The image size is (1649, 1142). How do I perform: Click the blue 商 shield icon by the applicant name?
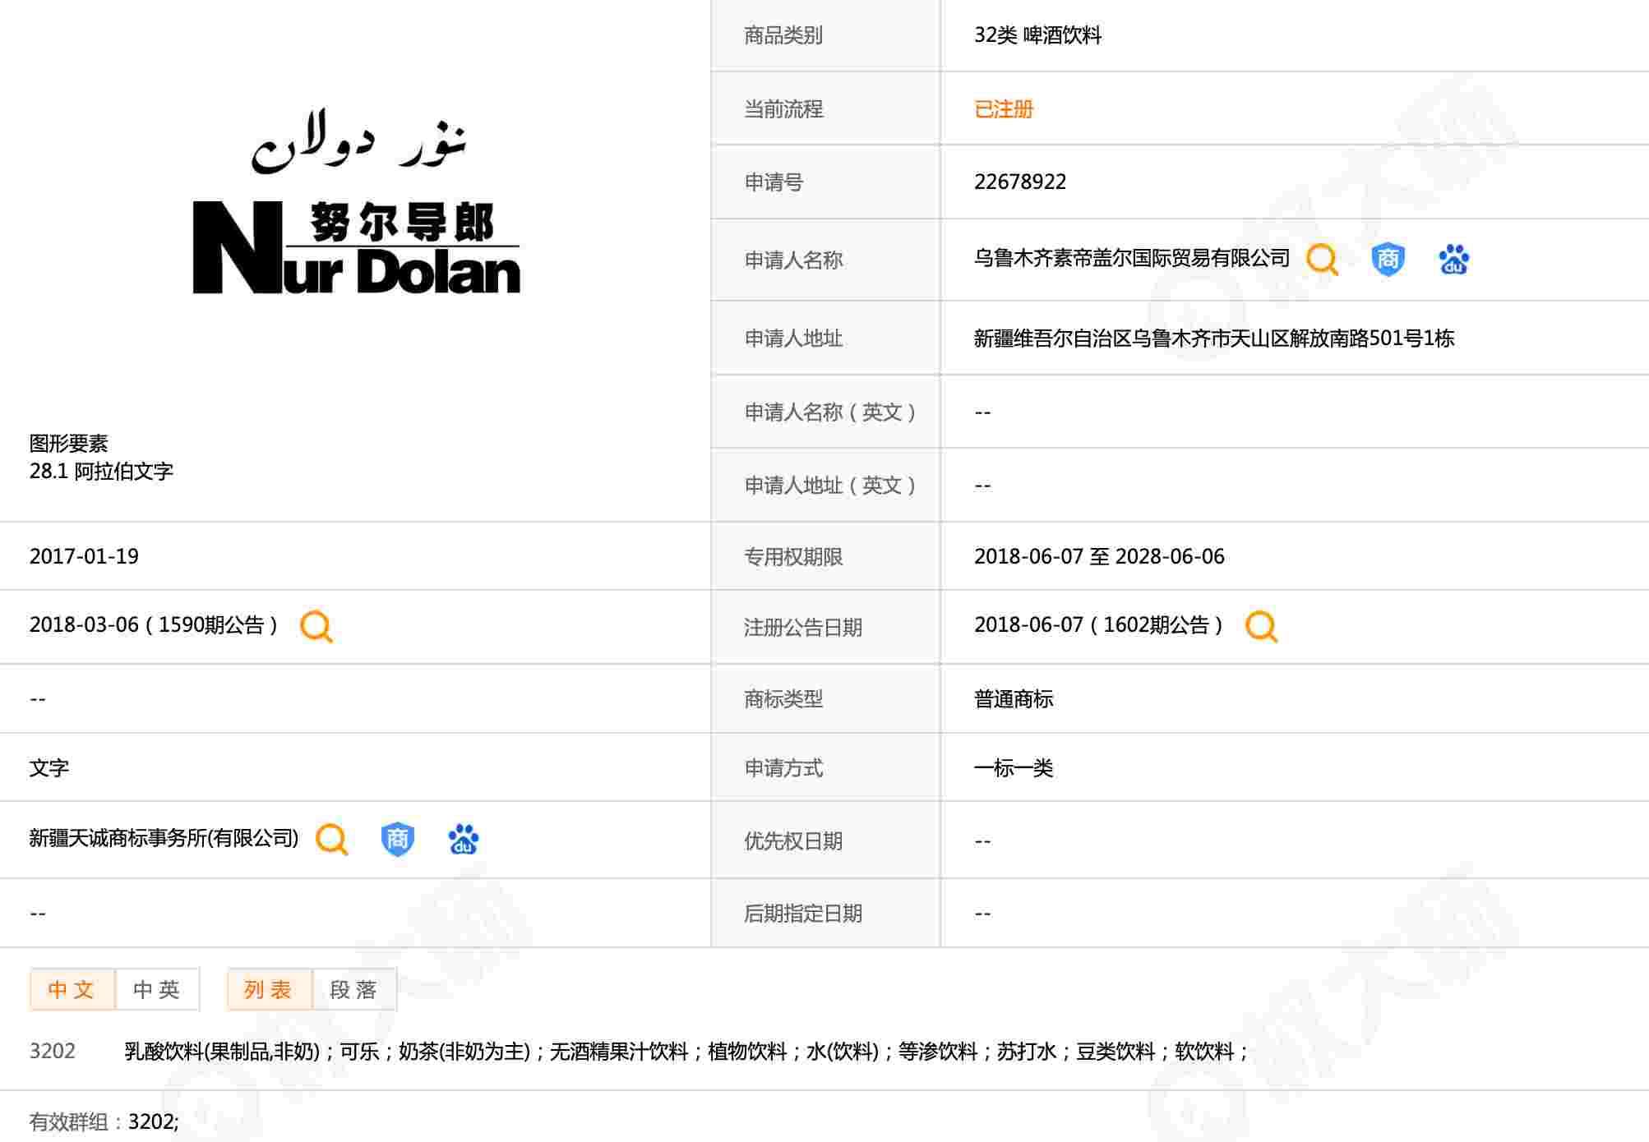click(x=1388, y=260)
